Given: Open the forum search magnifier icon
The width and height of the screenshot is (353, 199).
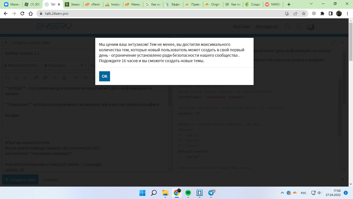Looking at the screenshot, I should (x=288, y=26).
